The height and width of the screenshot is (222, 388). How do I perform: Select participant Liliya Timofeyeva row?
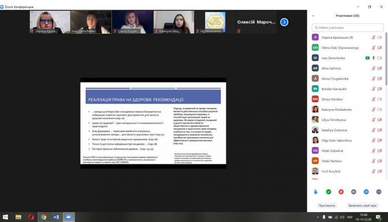[x=348, y=120]
